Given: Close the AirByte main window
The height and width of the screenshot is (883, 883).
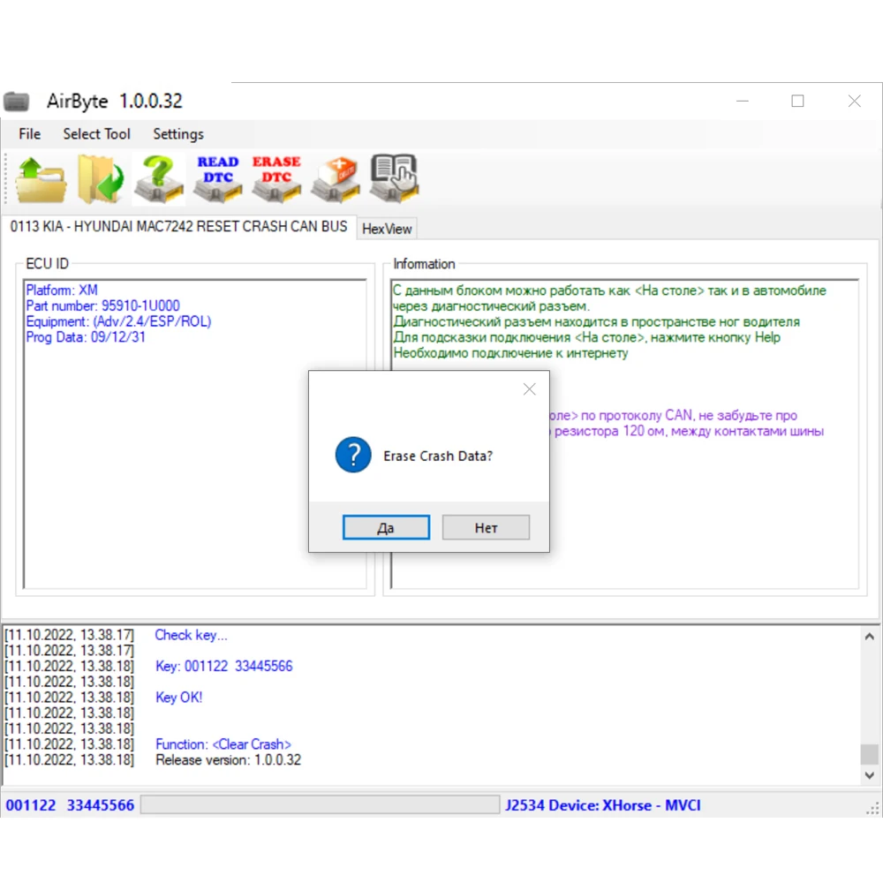Looking at the screenshot, I should 854,102.
